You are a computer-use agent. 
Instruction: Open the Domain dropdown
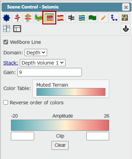coord(36,53)
